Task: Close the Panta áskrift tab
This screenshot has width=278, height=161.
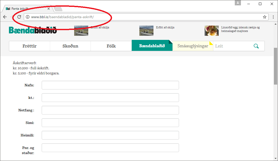Action: (49, 9)
